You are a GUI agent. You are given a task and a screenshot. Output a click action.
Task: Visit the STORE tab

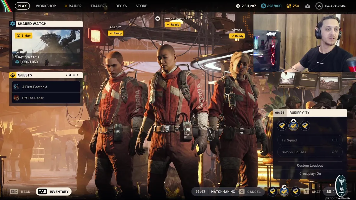pyautogui.click(x=141, y=6)
